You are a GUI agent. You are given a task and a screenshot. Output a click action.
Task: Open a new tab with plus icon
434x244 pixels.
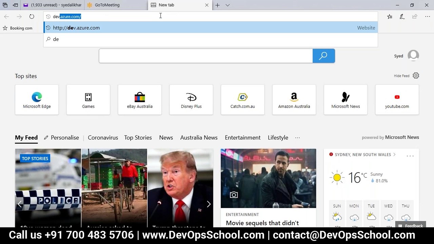(x=217, y=5)
